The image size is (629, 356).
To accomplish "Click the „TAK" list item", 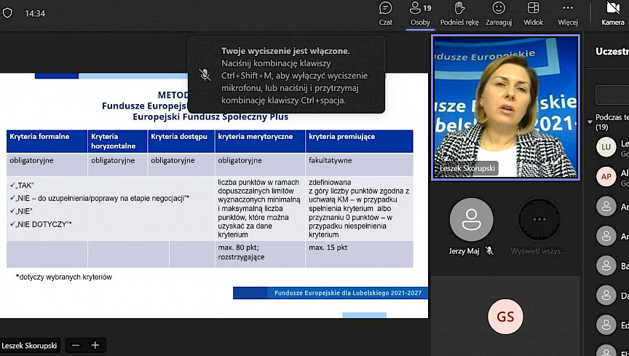I will (x=22, y=186).
